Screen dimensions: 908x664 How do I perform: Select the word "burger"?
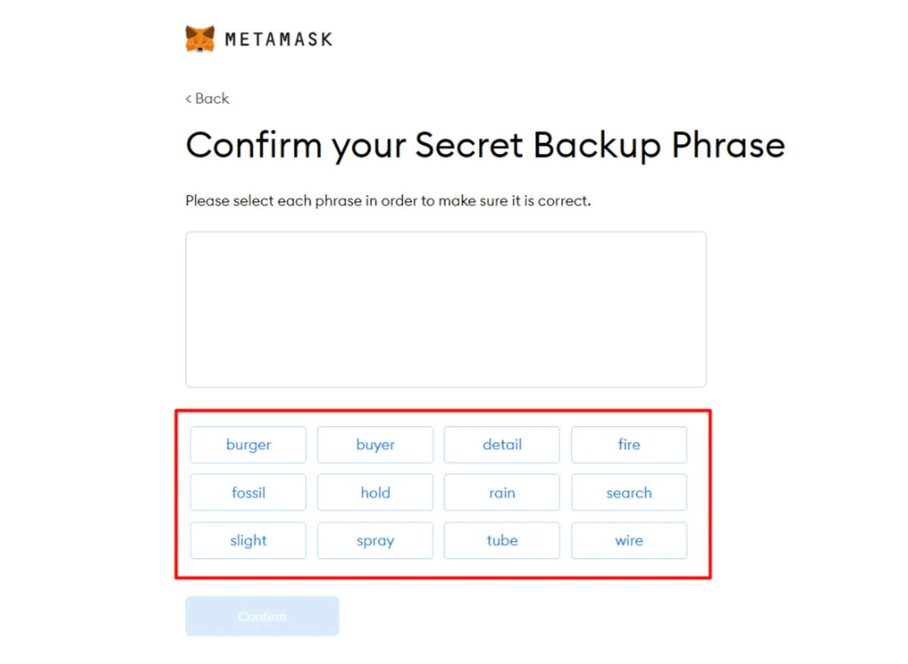[248, 445]
